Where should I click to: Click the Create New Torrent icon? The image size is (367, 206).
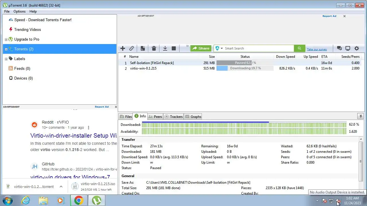(x=142, y=48)
